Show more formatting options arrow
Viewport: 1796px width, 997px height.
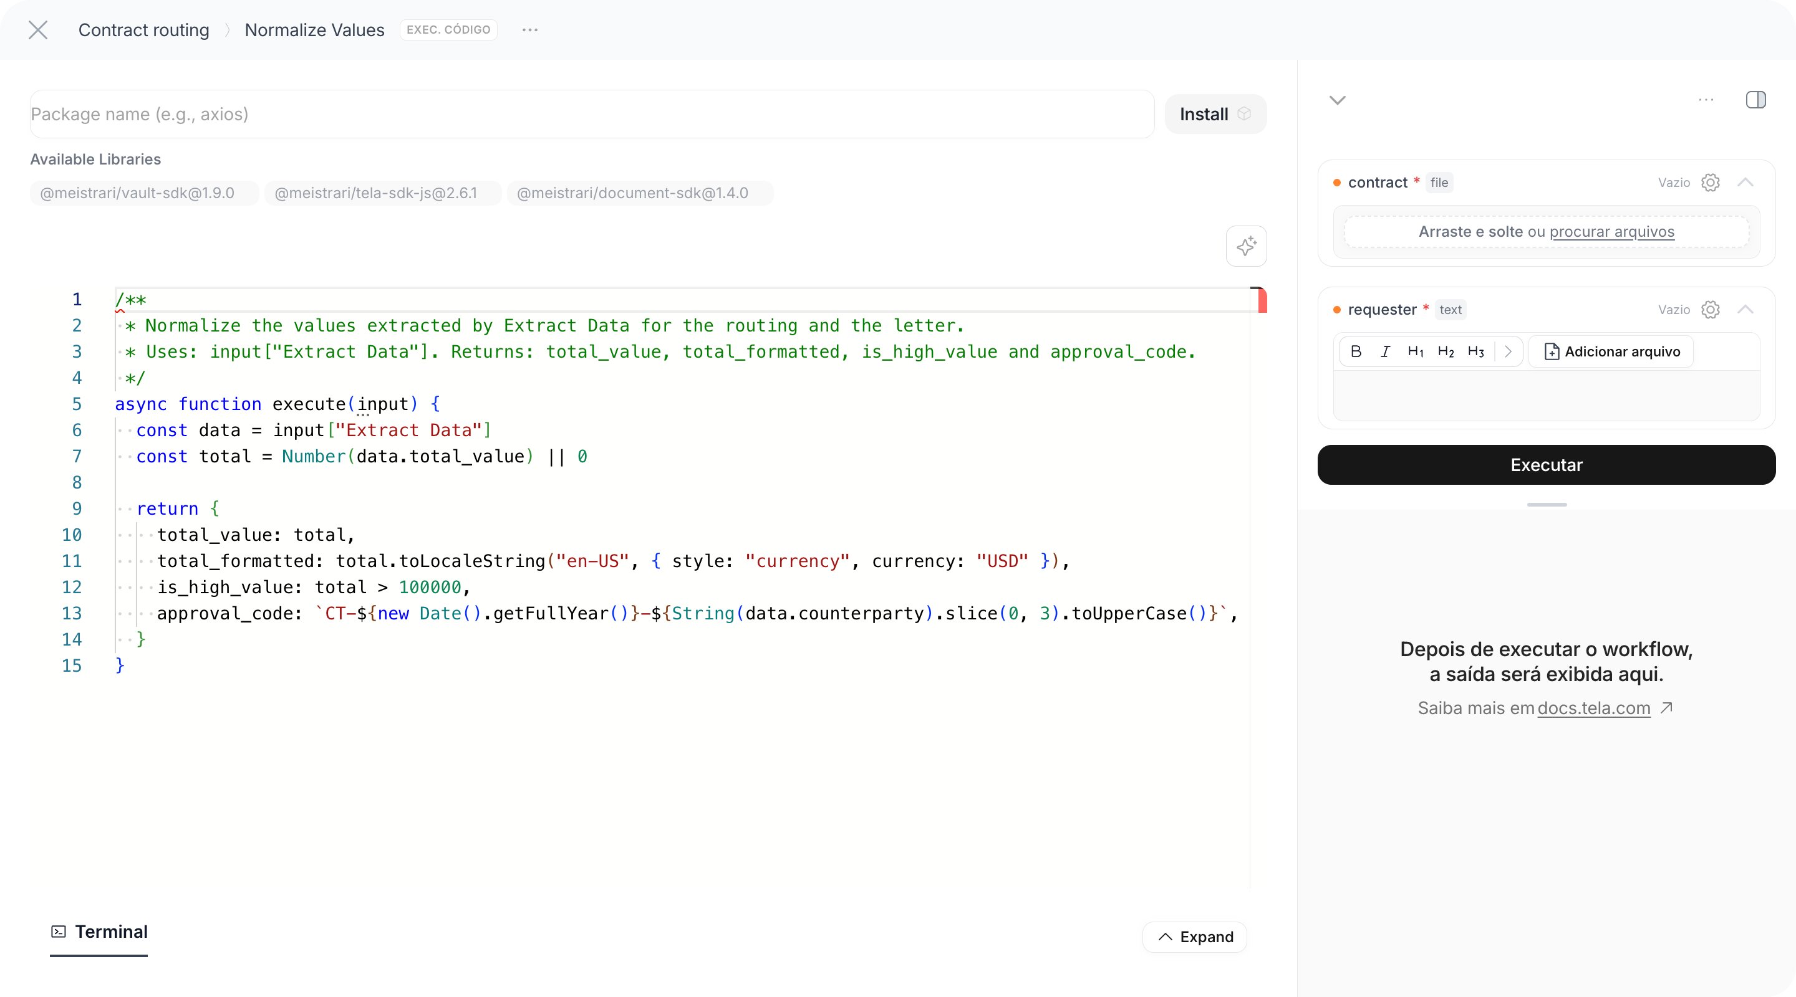(1508, 351)
